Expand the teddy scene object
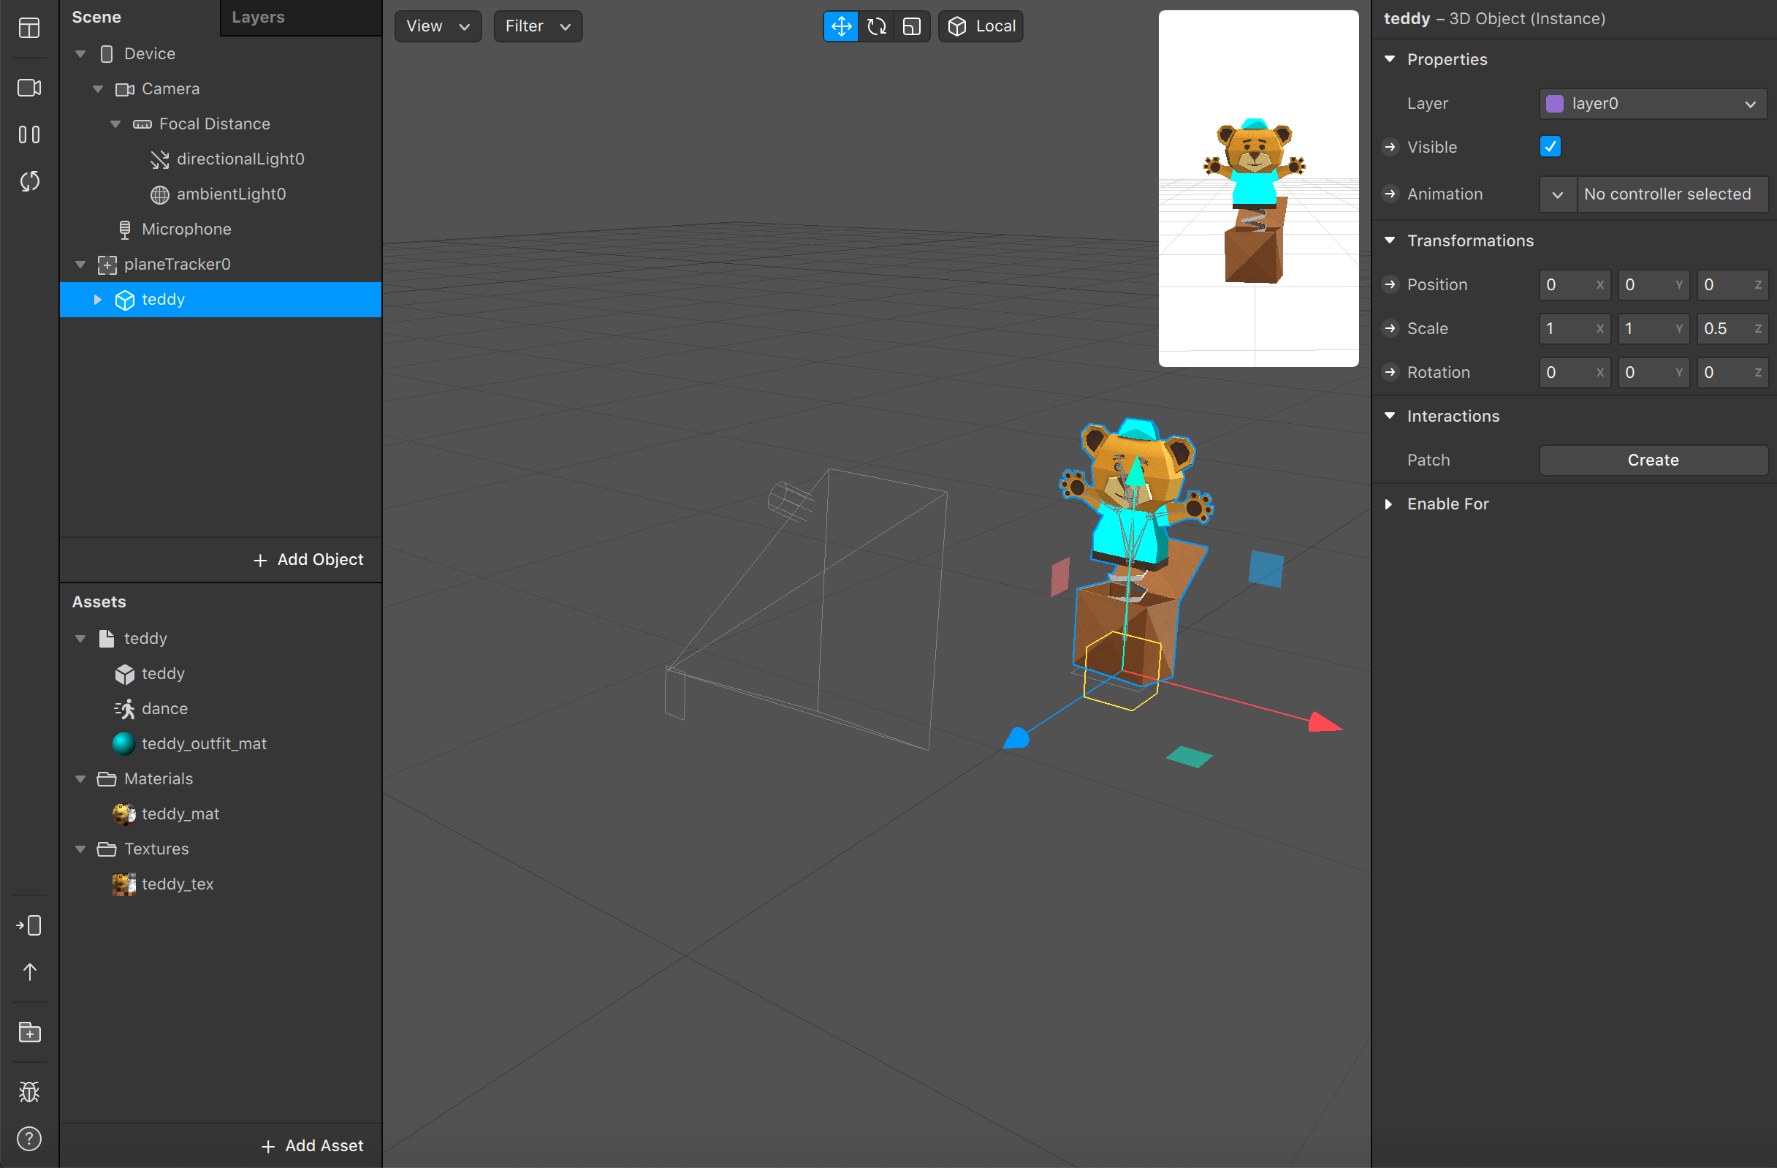1777x1168 pixels. [98, 300]
